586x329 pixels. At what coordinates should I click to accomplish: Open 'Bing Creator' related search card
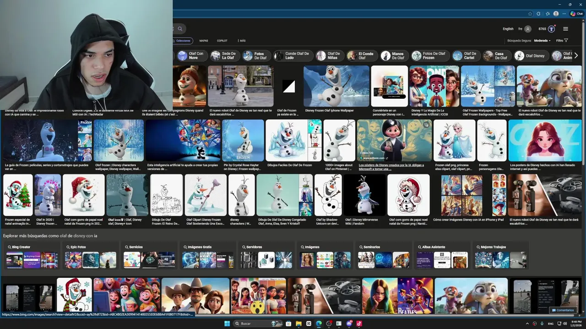click(32, 256)
